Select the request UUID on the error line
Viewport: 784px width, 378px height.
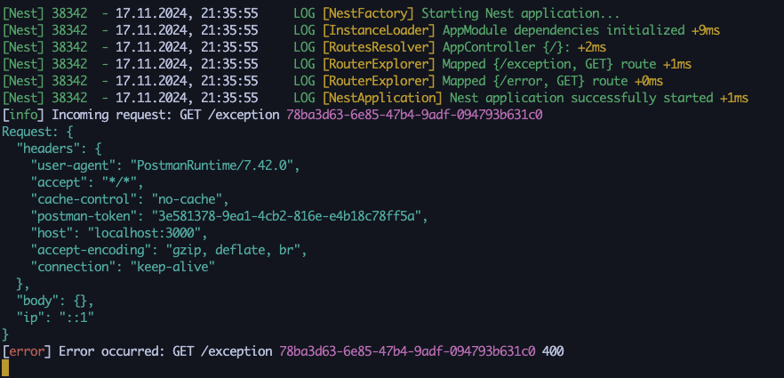pyautogui.click(x=407, y=351)
